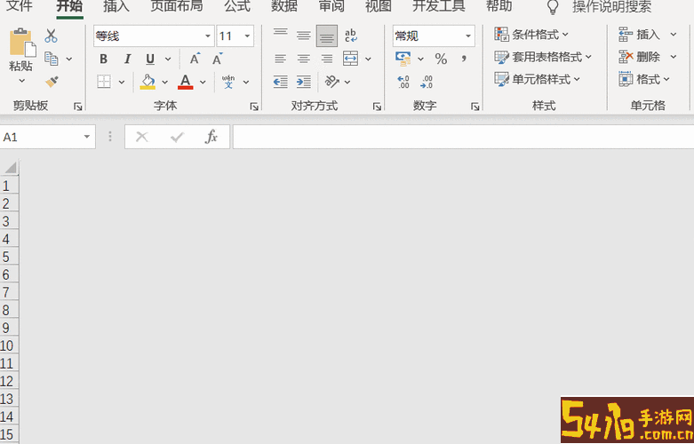
Task: Click the merge and center icon
Action: tap(350, 59)
